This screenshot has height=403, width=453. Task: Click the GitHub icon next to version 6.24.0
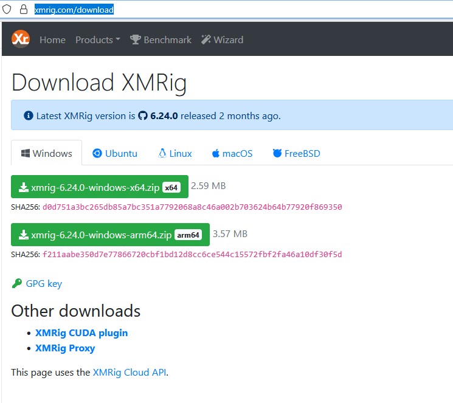[x=143, y=115]
